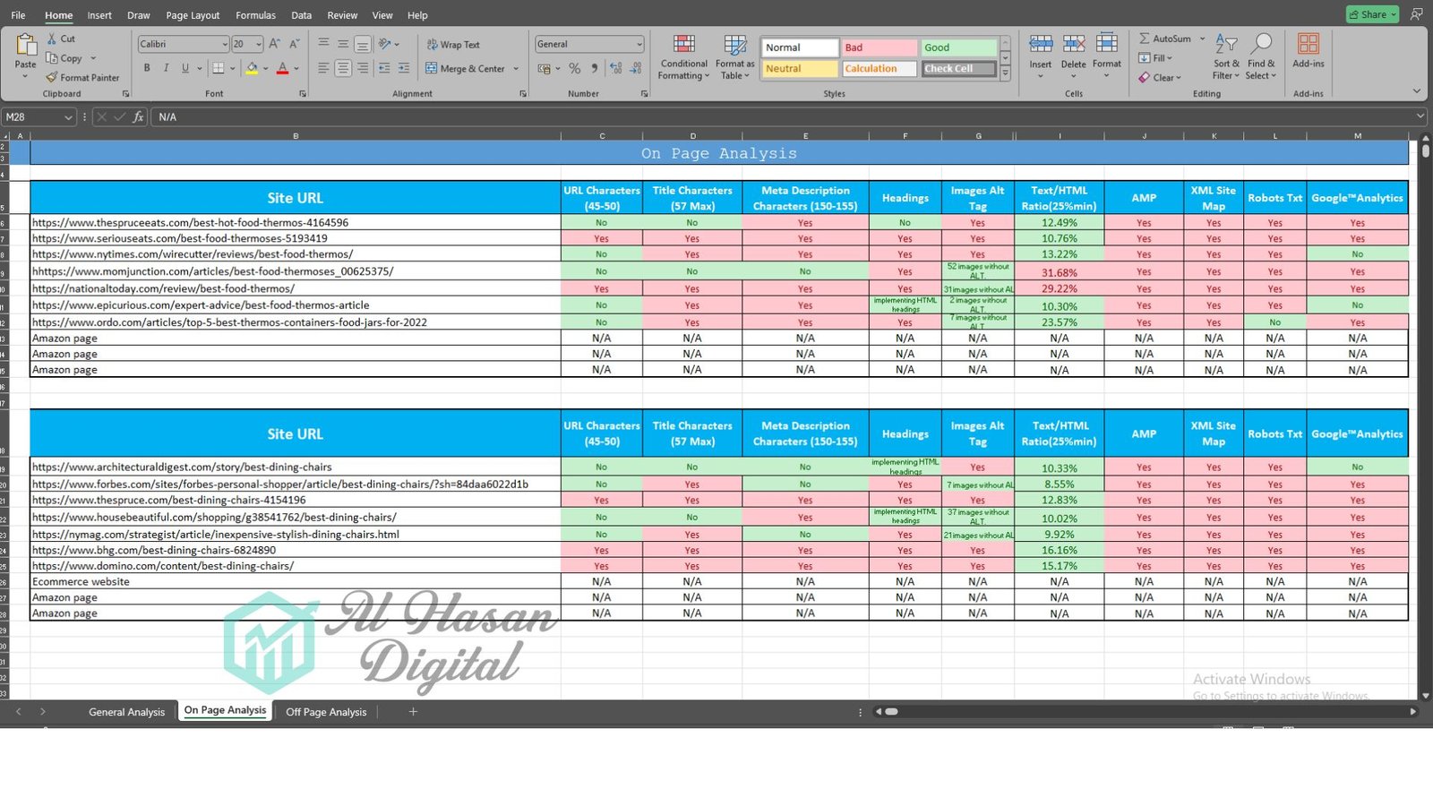The image size is (1433, 806).
Task: Decrease Decimal places icon
Action: (x=635, y=68)
